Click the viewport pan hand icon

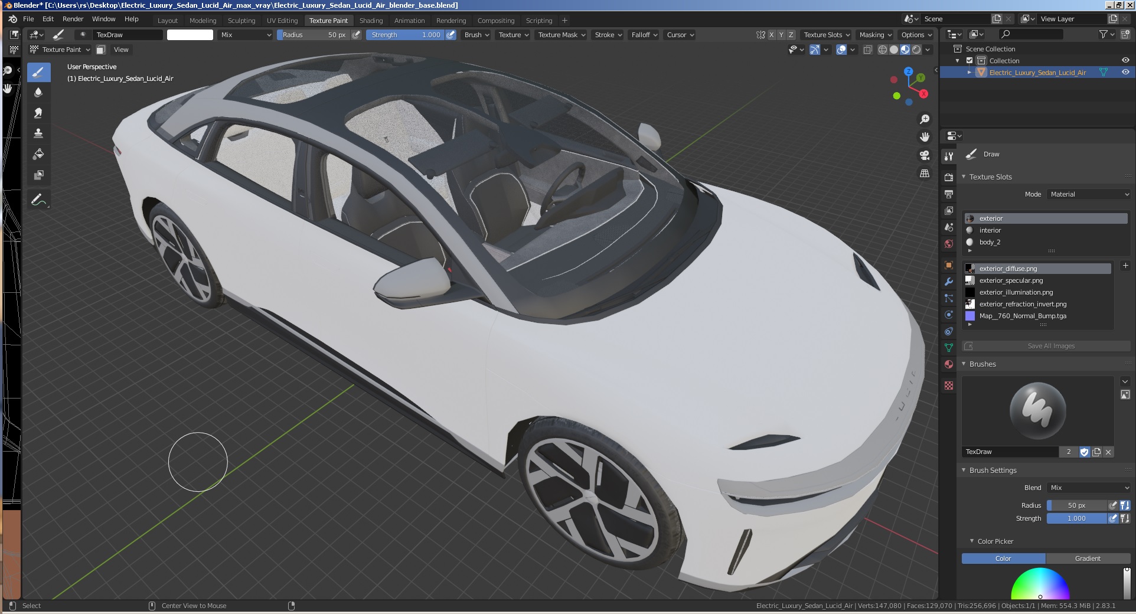(x=925, y=137)
